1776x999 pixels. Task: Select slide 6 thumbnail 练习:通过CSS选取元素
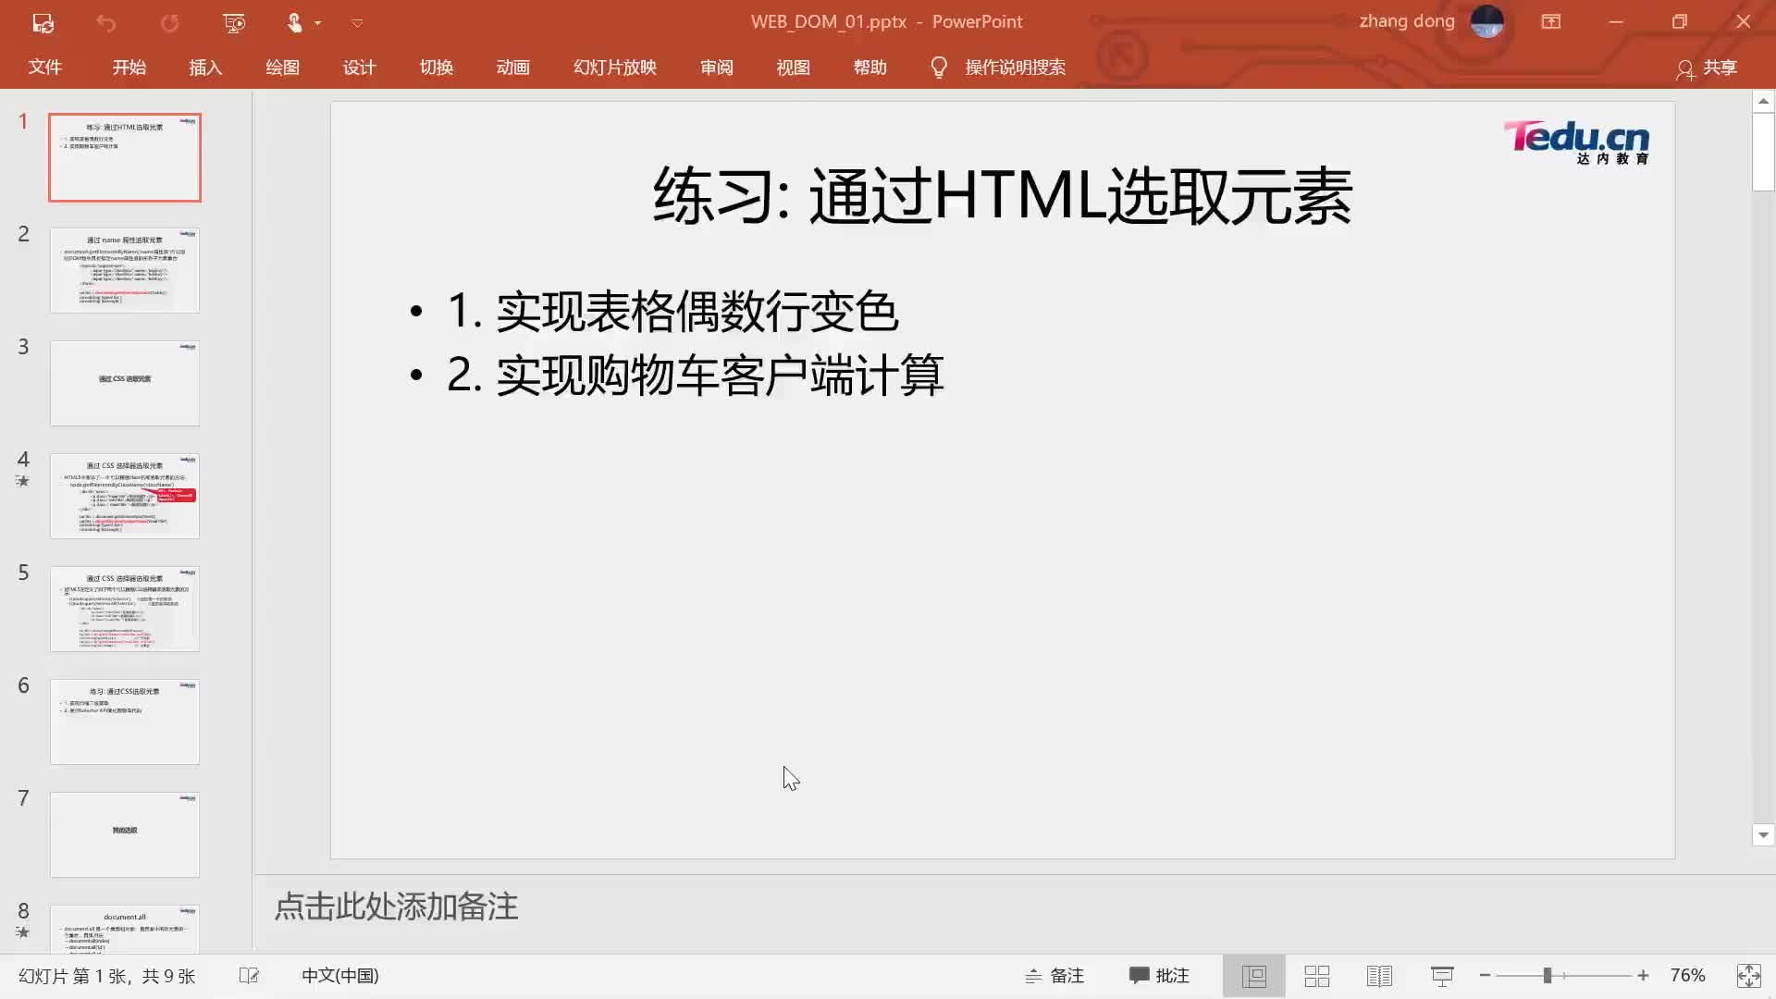point(125,721)
